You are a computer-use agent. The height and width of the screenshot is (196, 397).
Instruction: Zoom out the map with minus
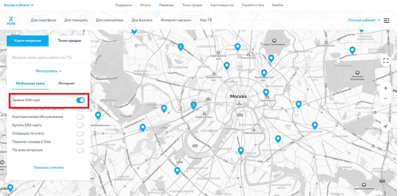(x=386, y=99)
